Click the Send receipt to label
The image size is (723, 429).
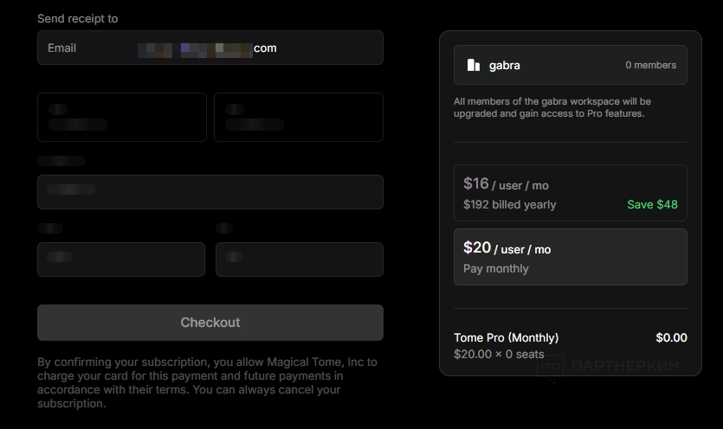pos(77,18)
